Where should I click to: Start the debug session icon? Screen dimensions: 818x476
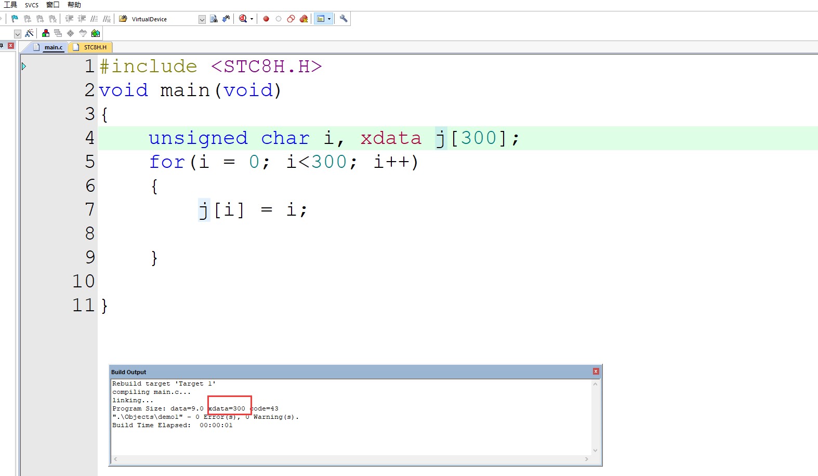click(x=243, y=19)
